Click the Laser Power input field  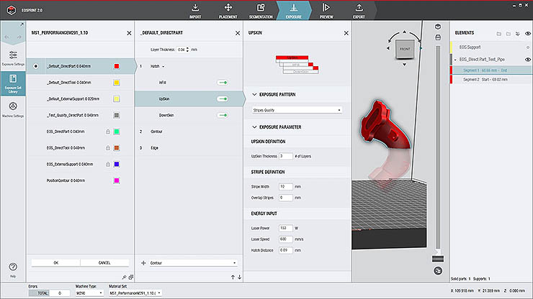pos(285,228)
